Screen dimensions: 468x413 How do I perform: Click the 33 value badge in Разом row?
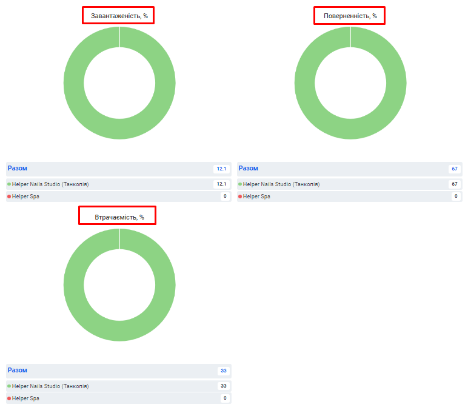(223, 371)
